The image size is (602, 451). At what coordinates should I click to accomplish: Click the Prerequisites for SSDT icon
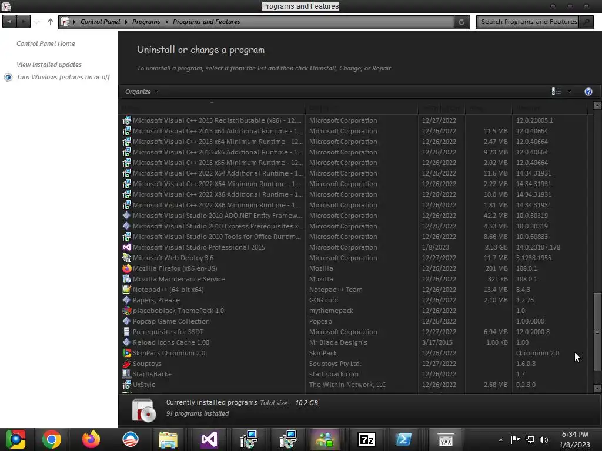(127, 332)
